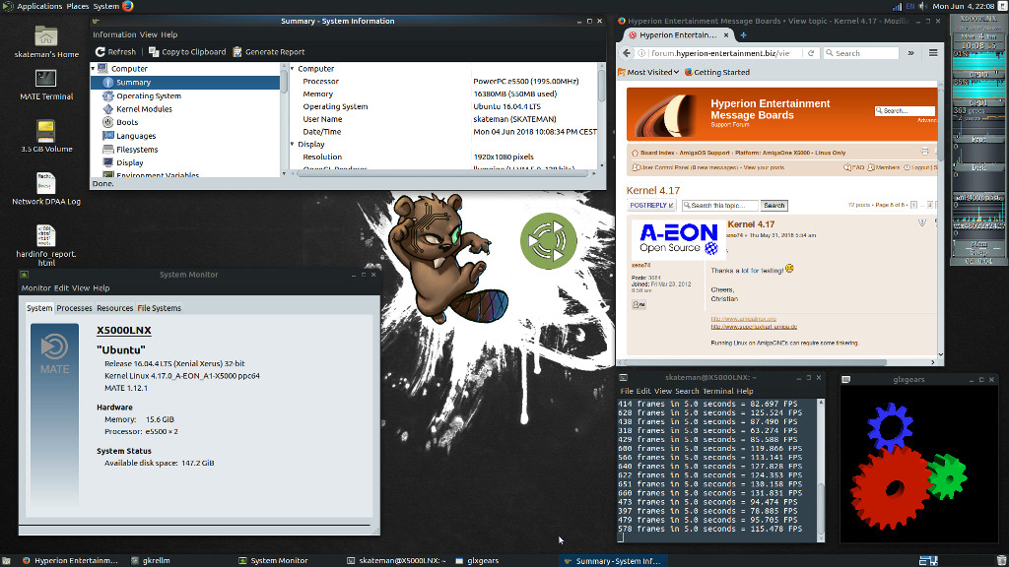Open the Kernel 4.17 topic title link
The image size is (1009, 567).
click(x=653, y=190)
